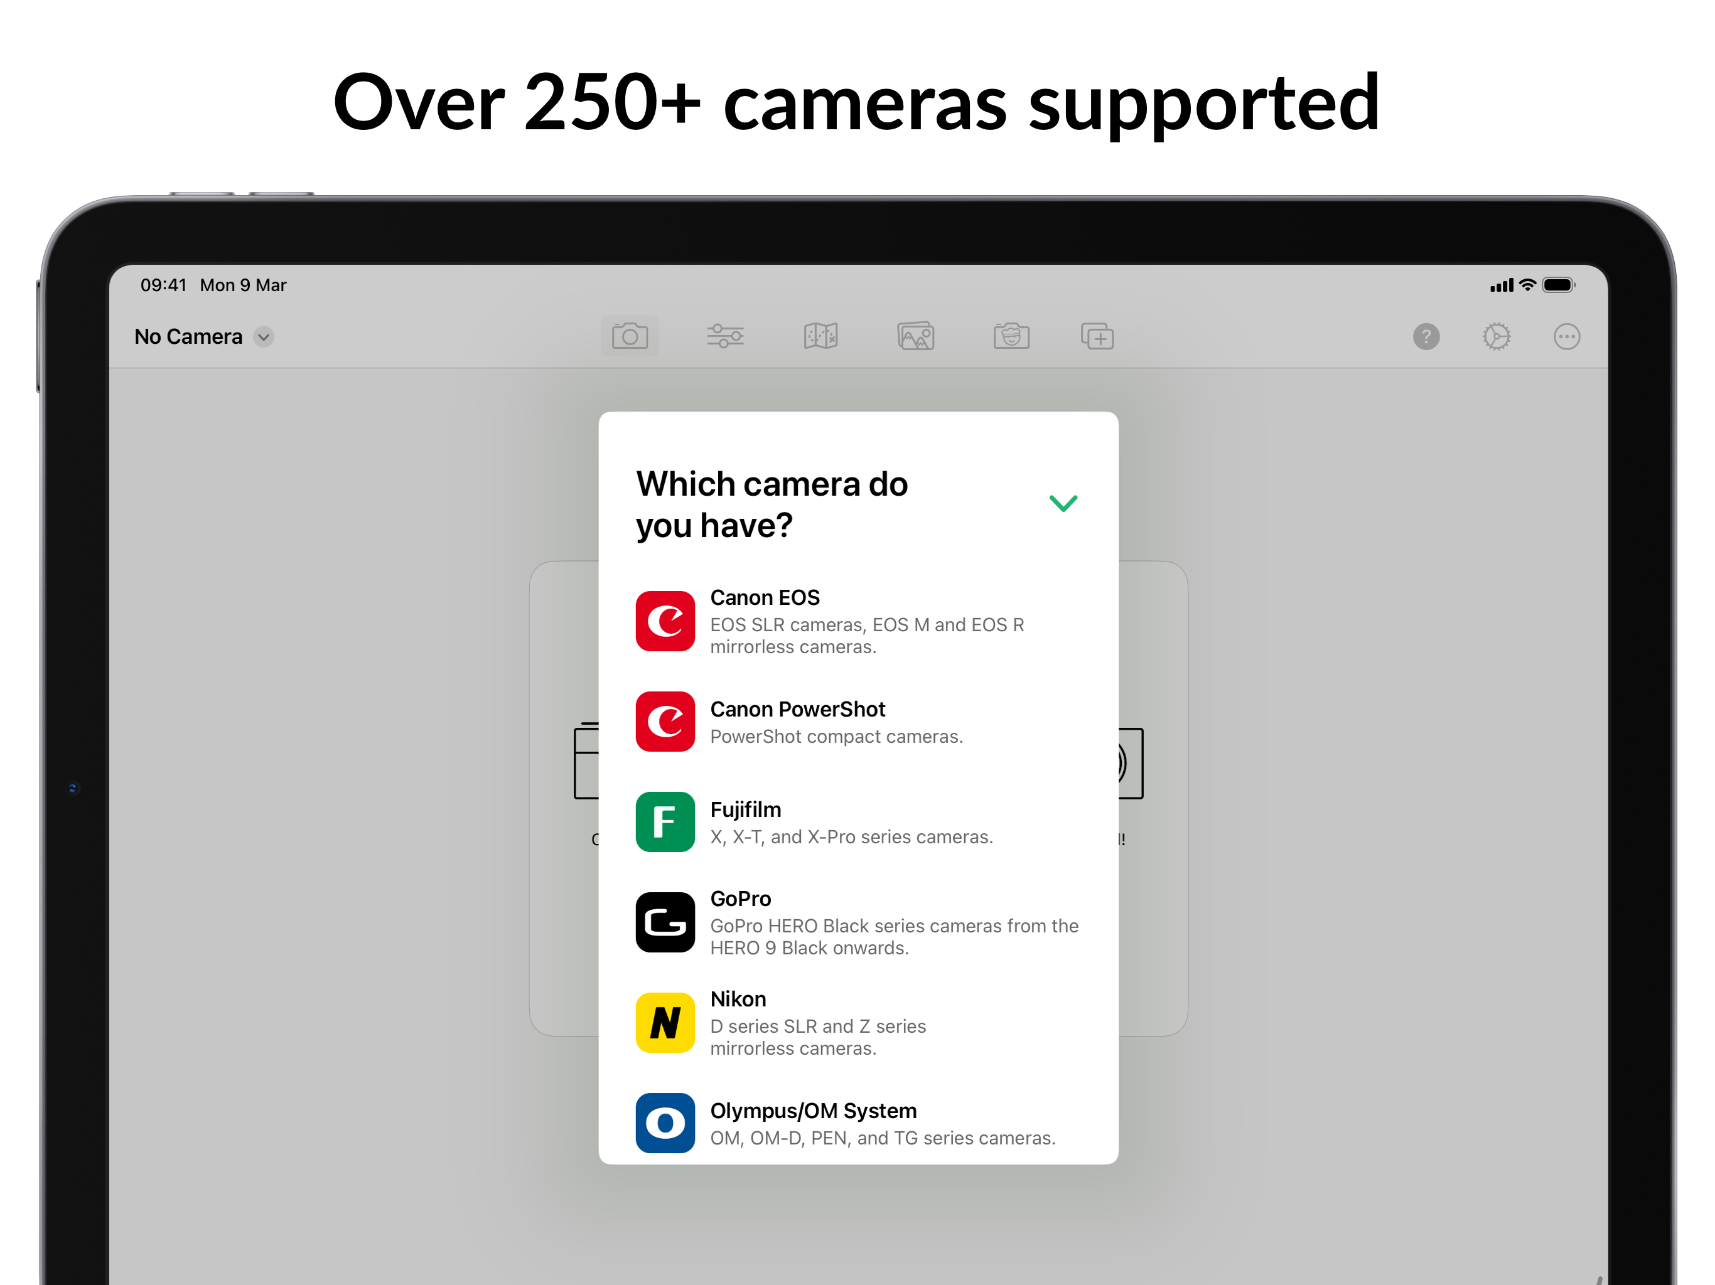Click 'PowerShot compact cameras.' description
The image size is (1715, 1285).
(837, 736)
